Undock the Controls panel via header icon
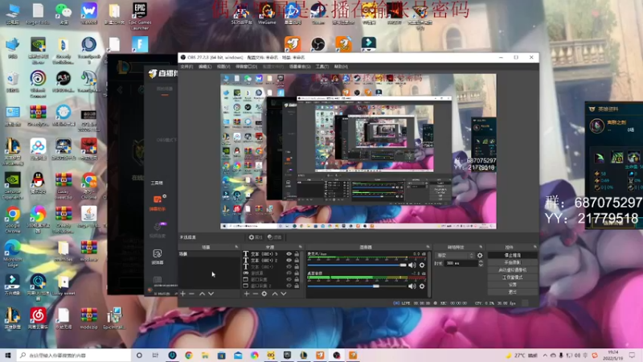The height and width of the screenshot is (362, 643). pyautogui.click(x=534, y=247)
